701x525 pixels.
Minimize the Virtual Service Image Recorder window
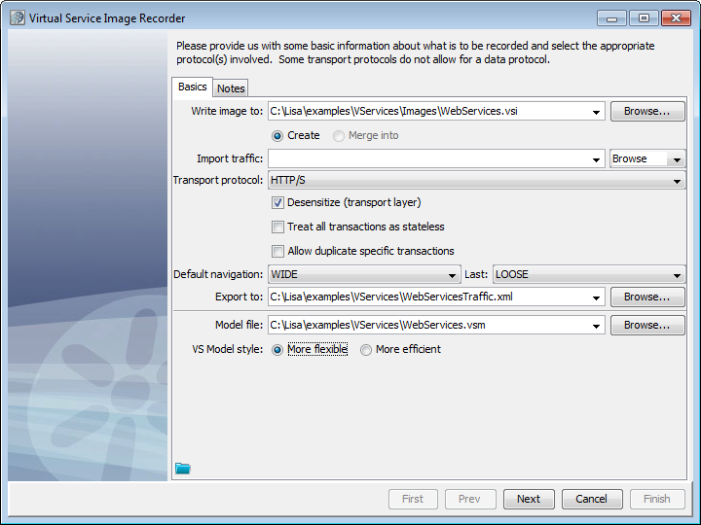pyautogui.click(x=611, y=18)
